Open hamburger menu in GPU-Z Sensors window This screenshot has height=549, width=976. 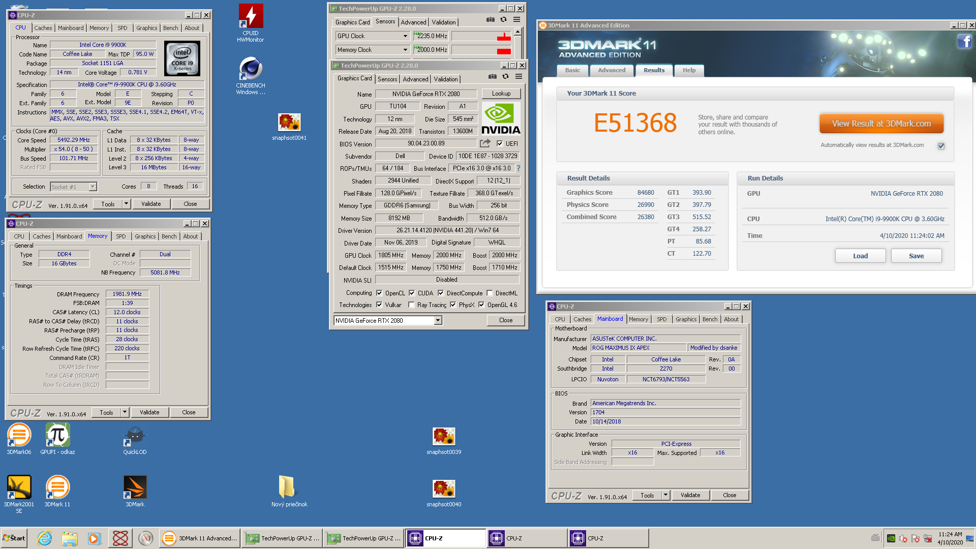[x=517, y=20]
